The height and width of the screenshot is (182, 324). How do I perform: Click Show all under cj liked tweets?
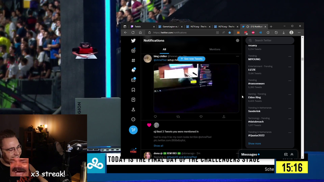click(x=158, y=146)
